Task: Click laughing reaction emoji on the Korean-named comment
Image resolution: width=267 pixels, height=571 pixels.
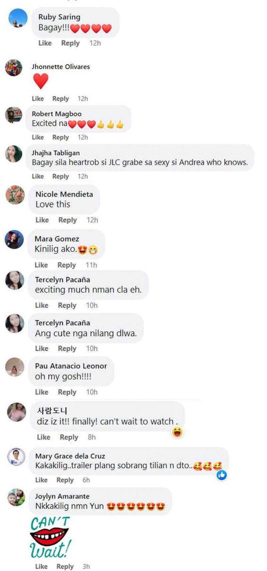Action: point(177,432)
